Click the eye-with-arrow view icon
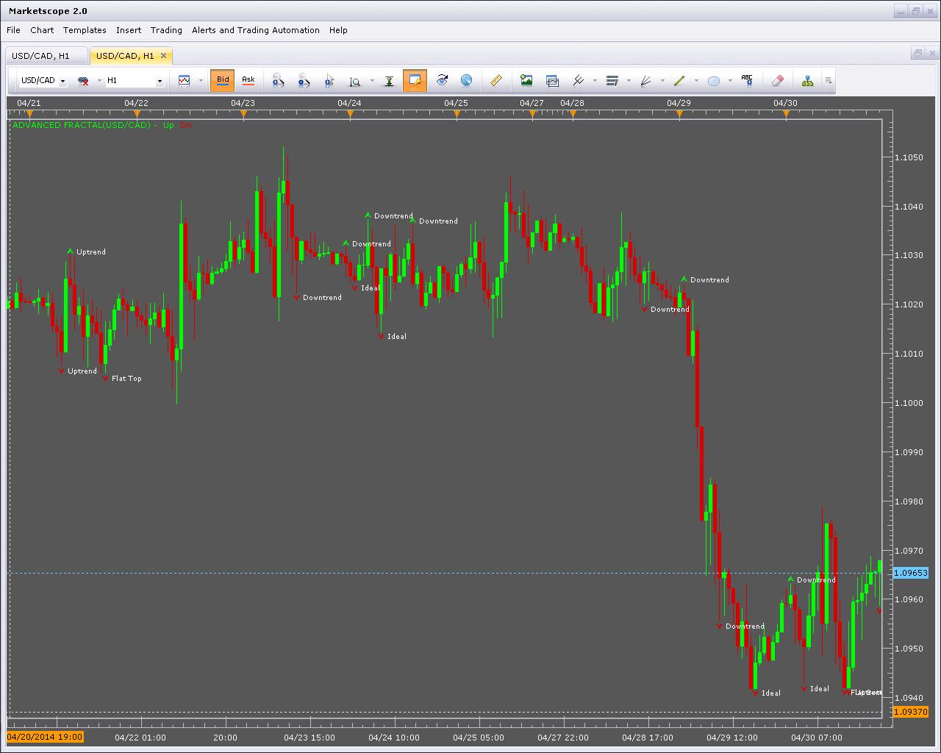The width and height of the screenshot is (941, 753). [x=441, y=80]
